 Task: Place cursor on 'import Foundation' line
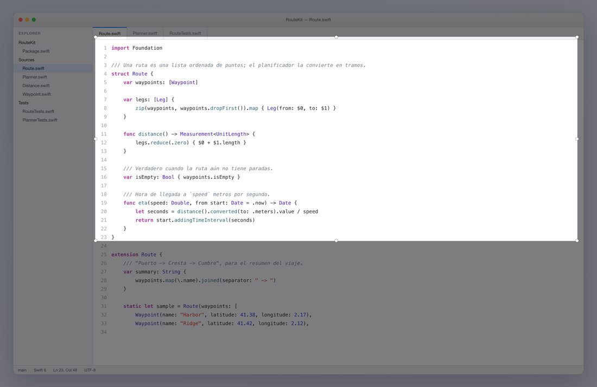(137, 48)
